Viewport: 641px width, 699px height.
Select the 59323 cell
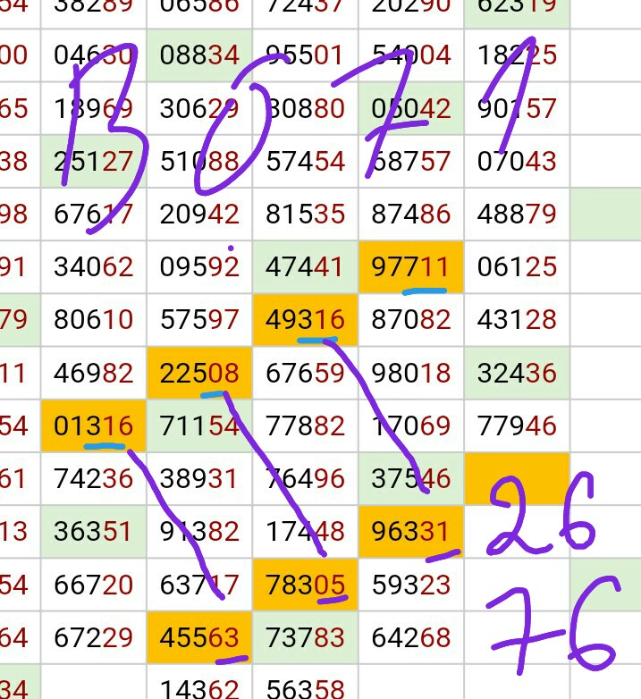(411, 585)
